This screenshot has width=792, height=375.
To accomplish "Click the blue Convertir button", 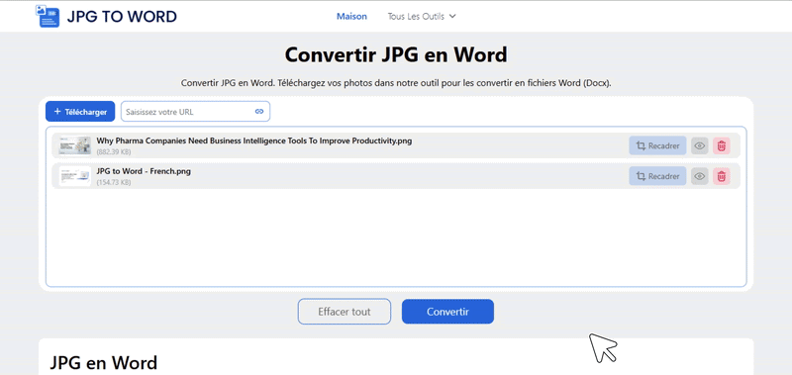I will (x=447, y=312).
